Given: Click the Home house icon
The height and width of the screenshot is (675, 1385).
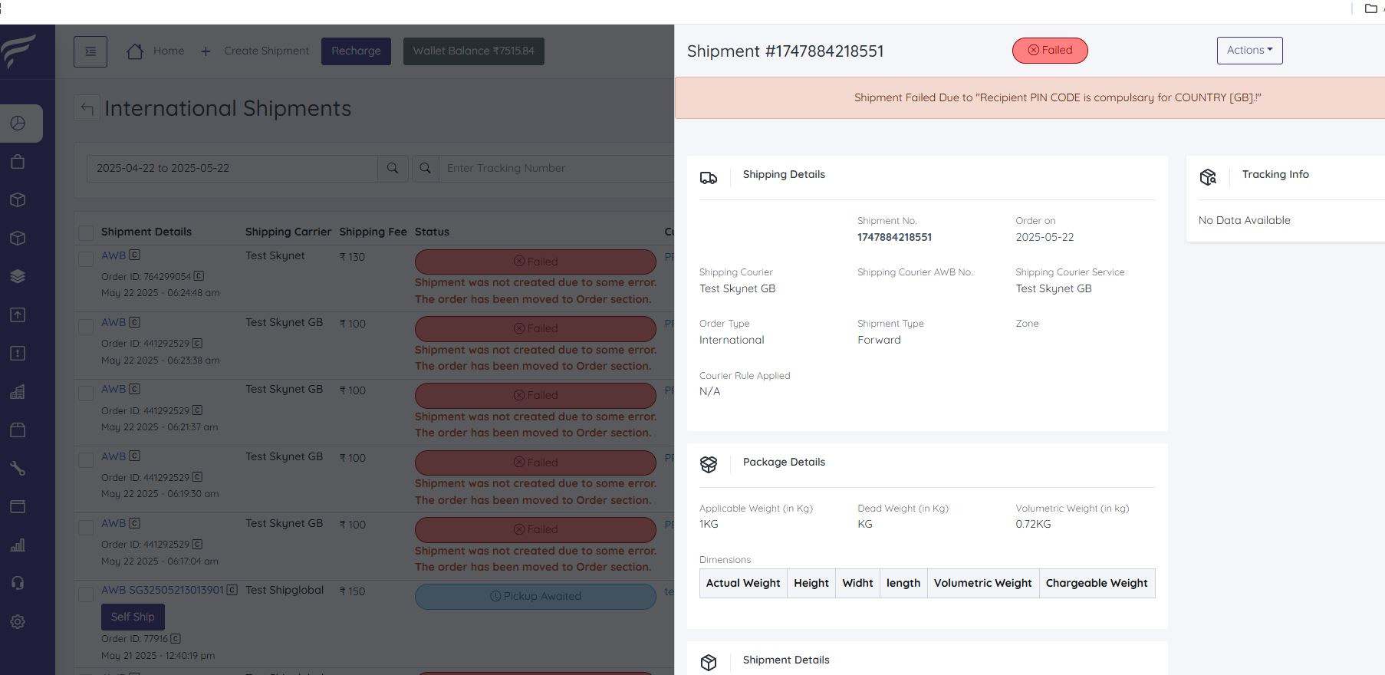Looking at the screenshot, I should [135, 51].
